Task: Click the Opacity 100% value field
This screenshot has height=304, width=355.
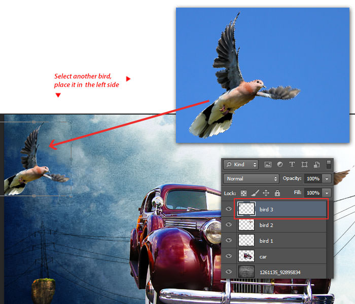Action: [313, 179]
